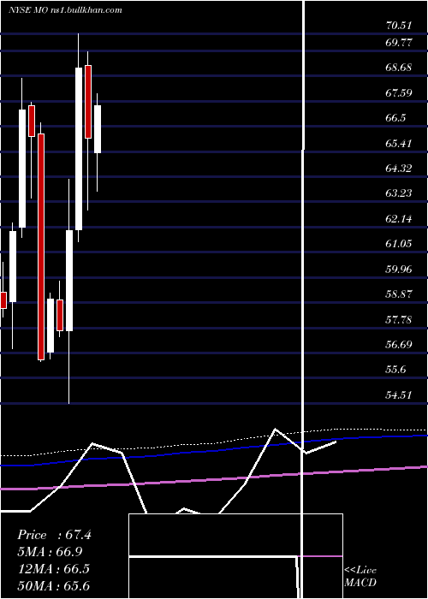Click the 'NYSE MO ns1.bullkhan.com' chart title

pyautogui.click(x=65, y=10)
